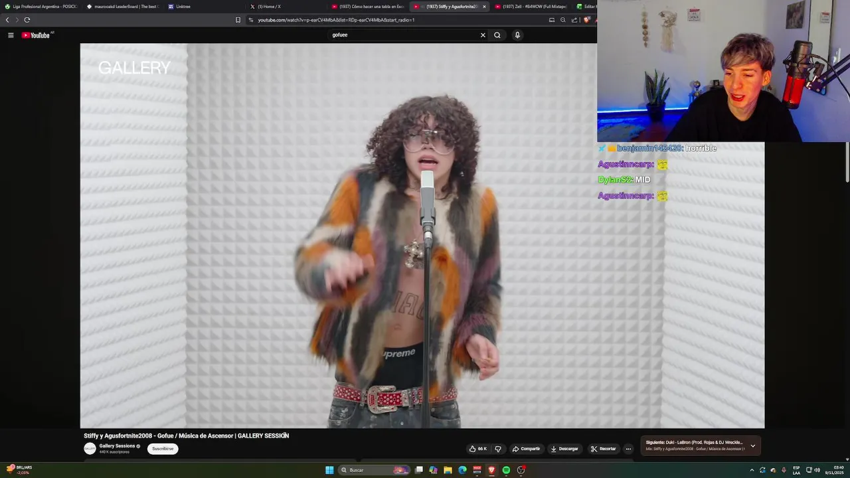This screenshot has width=850, height=478.
Task: Open ESP LAA language switcher
Action: tap(796, 470)
